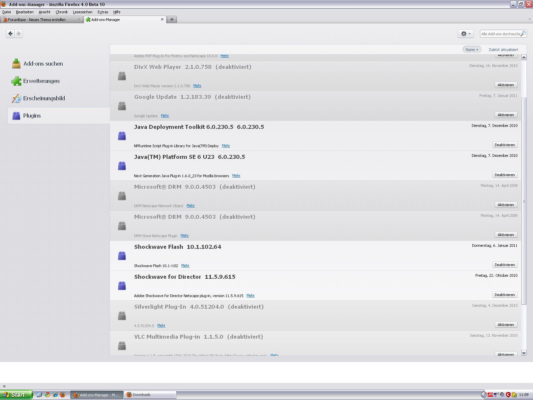Deactivate Shockwave for Director plugin

tap(505, 295)
